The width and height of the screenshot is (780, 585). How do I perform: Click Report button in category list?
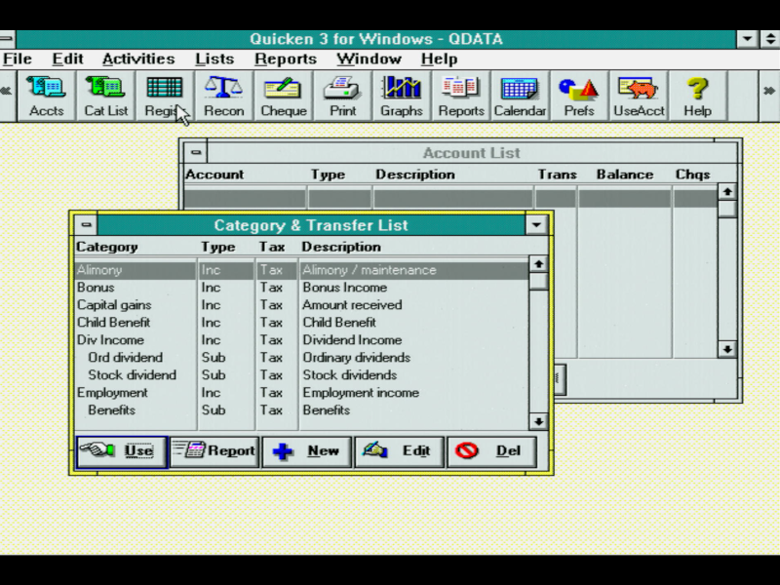(x=214, y=451)
